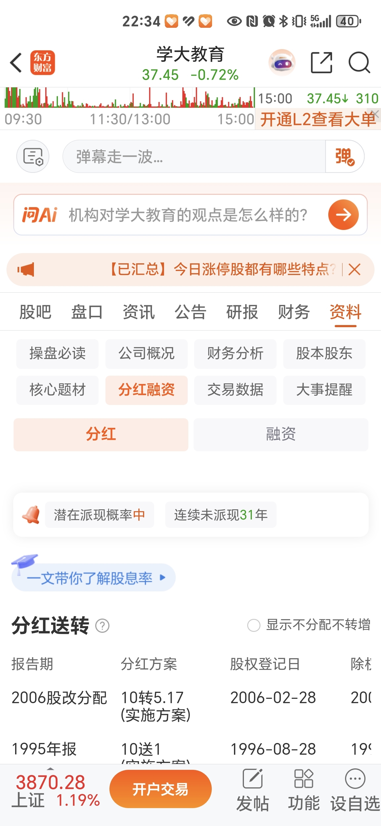Open the search magnifier icon

click(x=359, y=63)
